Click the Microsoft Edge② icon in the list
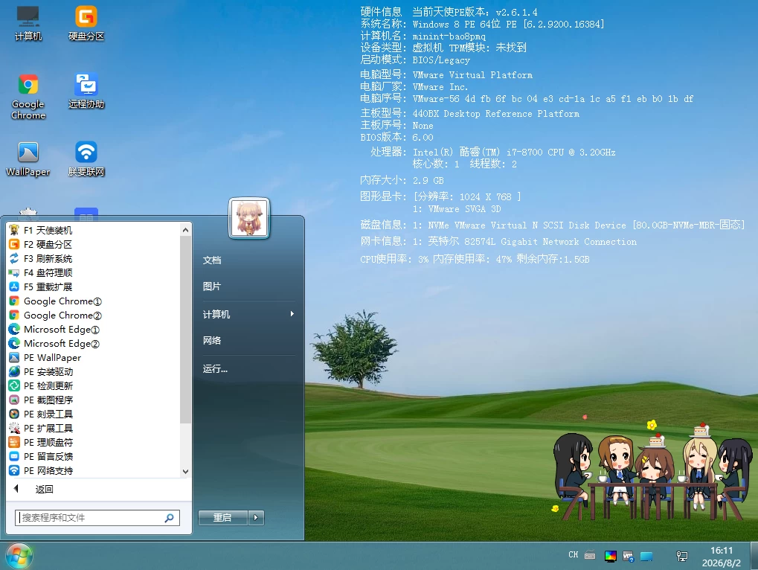This screenshot has height=570, width=758. point(14,343)
